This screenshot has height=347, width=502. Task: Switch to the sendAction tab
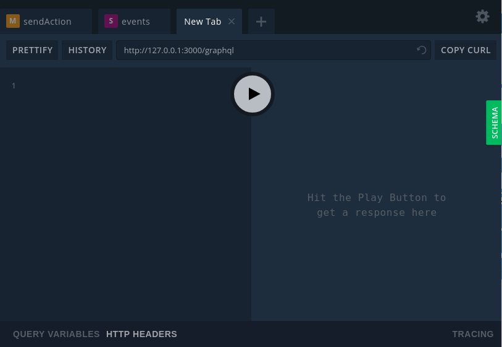coord(46,22)
